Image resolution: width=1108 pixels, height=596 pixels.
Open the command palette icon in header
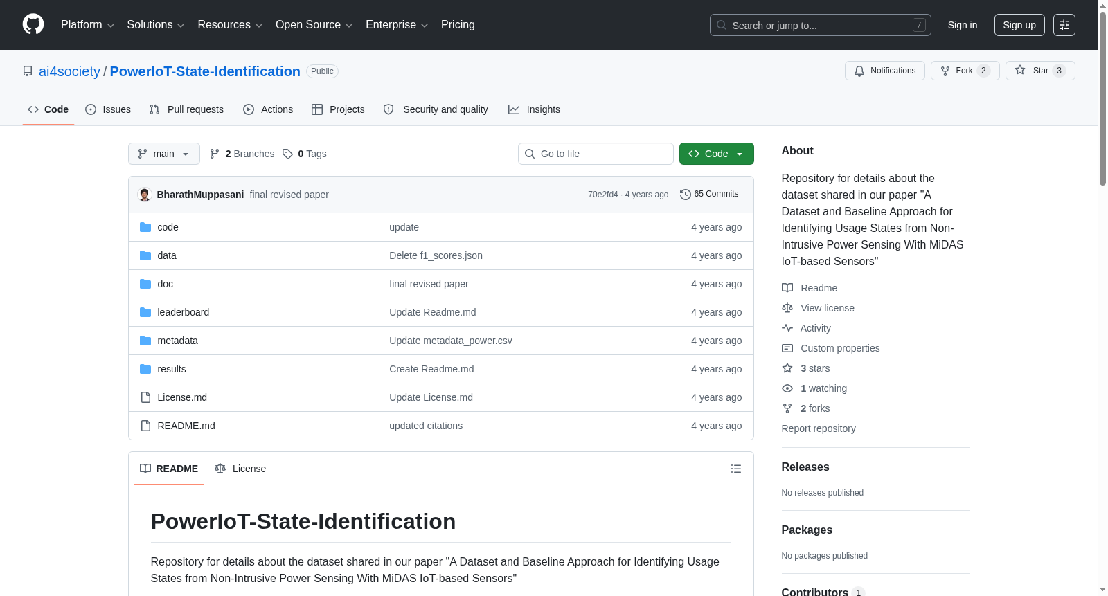[x=1064, y=25]
